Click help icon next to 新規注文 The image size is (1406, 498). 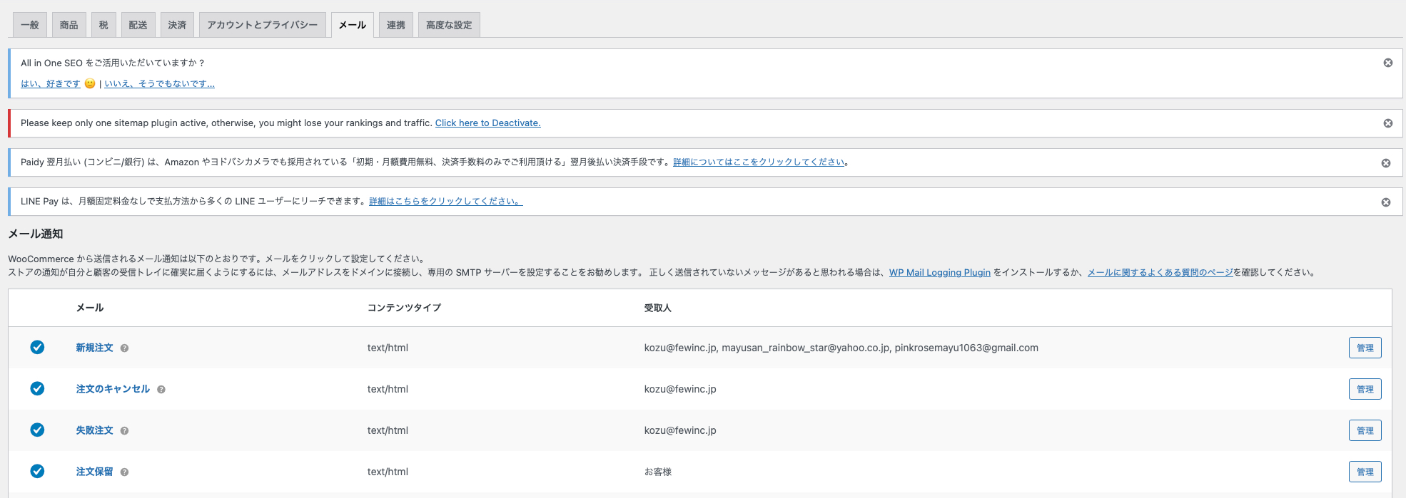tap(124, 348)
